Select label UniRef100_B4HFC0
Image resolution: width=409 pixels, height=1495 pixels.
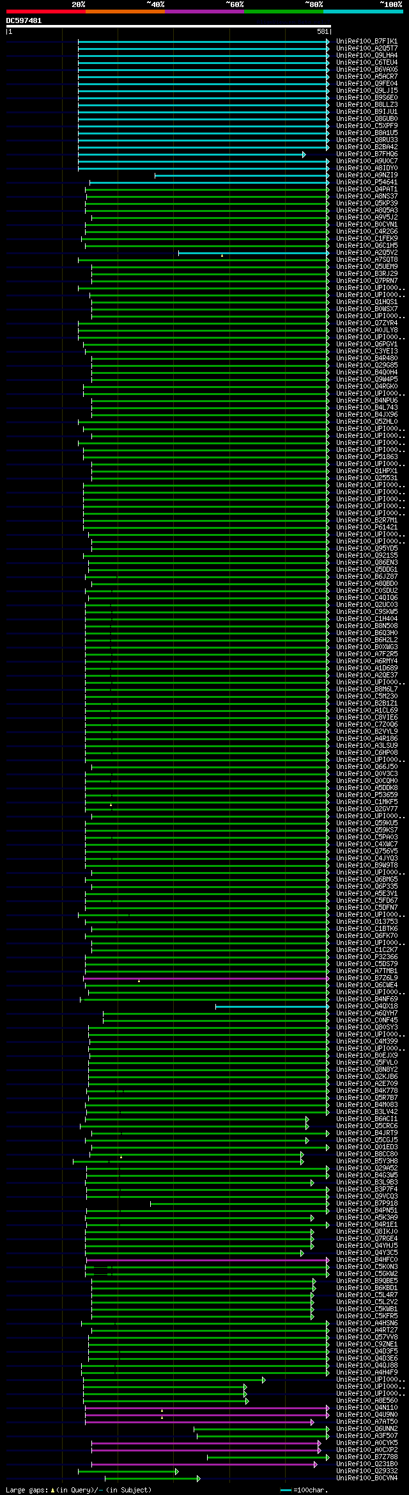pyautogui.click(x=367, y=1260)
